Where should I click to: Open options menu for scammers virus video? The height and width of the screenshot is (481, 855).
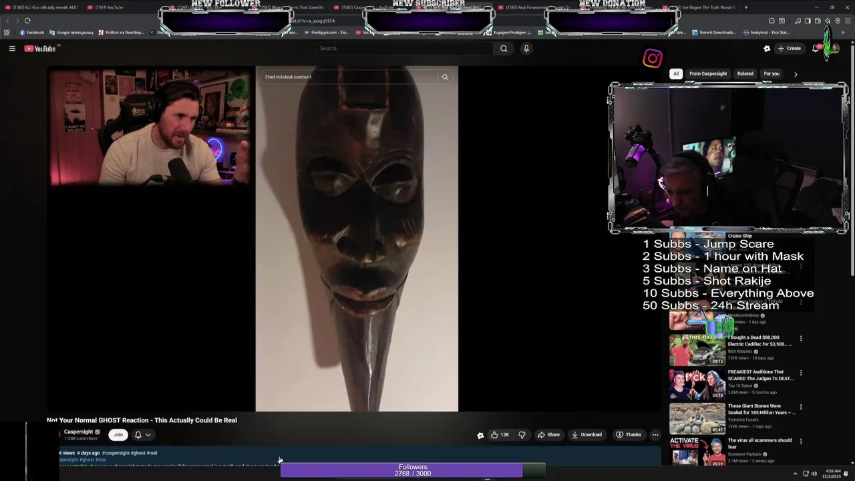[801, 441]
